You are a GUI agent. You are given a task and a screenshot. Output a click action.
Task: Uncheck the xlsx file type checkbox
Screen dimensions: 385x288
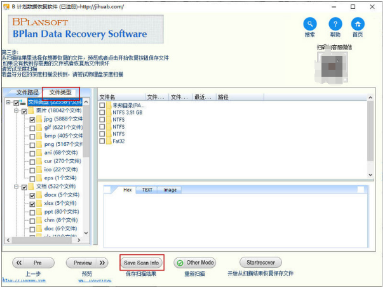tap(32, 204)
